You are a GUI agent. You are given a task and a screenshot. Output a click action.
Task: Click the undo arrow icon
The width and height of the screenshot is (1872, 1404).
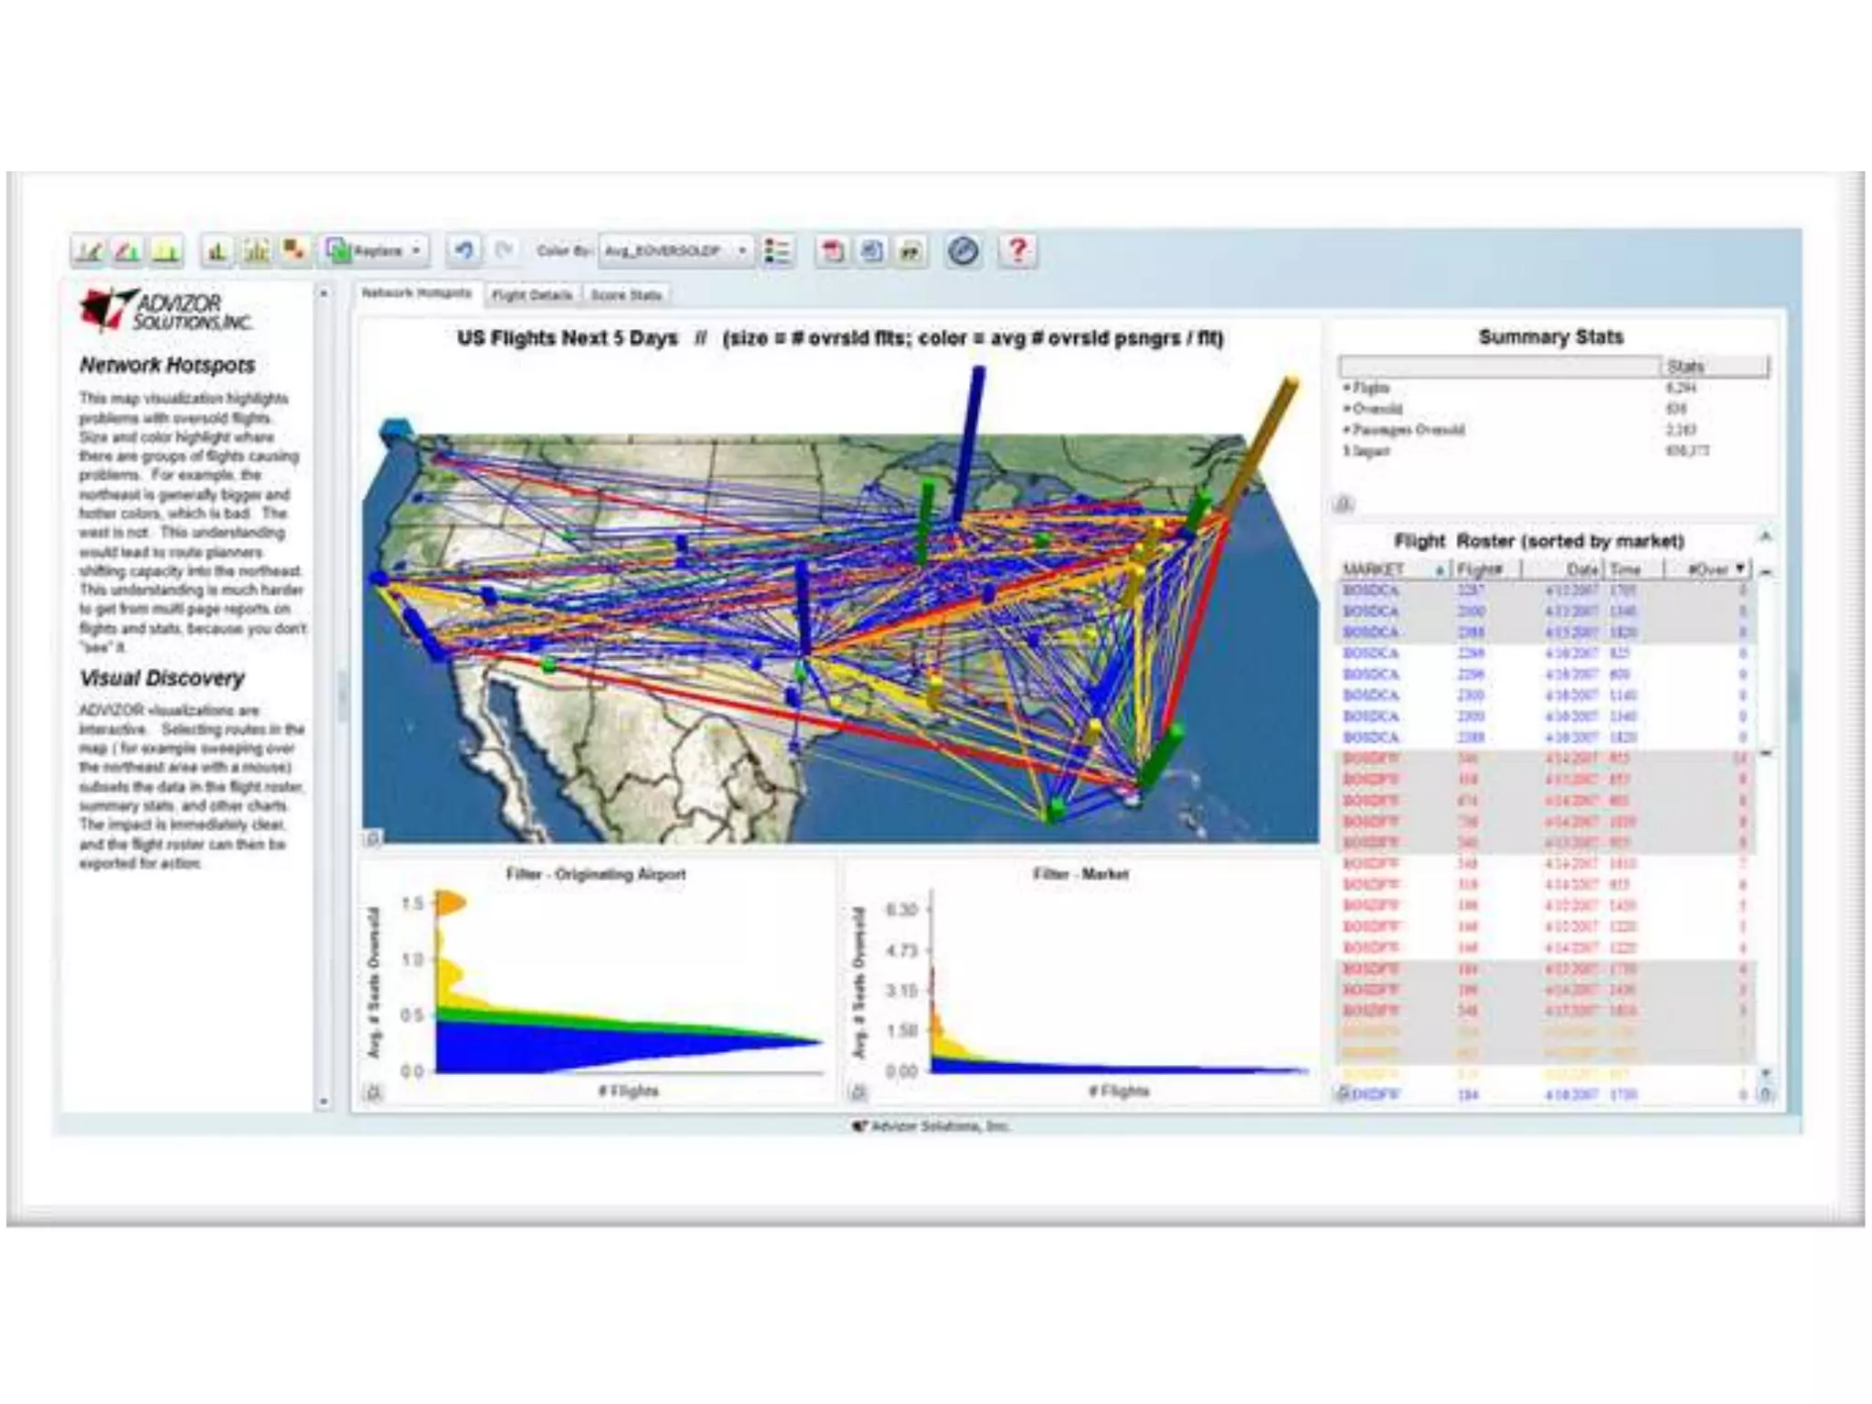[x=464, y=250]
